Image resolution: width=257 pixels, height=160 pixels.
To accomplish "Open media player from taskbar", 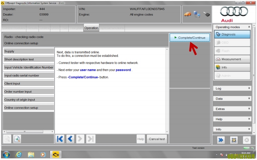I will [43, 154].
